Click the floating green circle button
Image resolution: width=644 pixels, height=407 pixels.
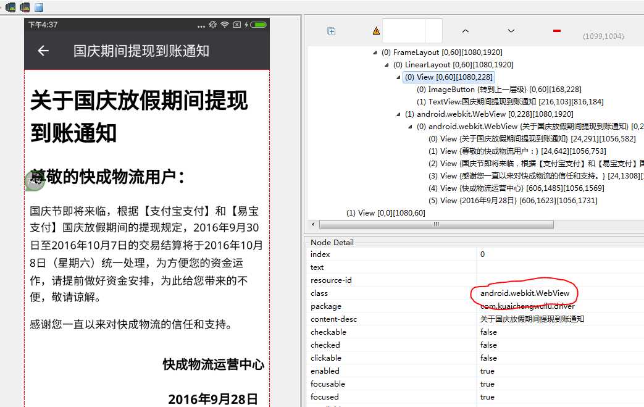pos(35,181)
